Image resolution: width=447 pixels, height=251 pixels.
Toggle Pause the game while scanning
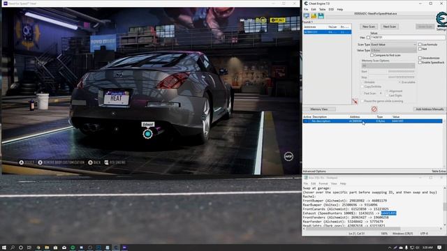[x=362, y=101]
